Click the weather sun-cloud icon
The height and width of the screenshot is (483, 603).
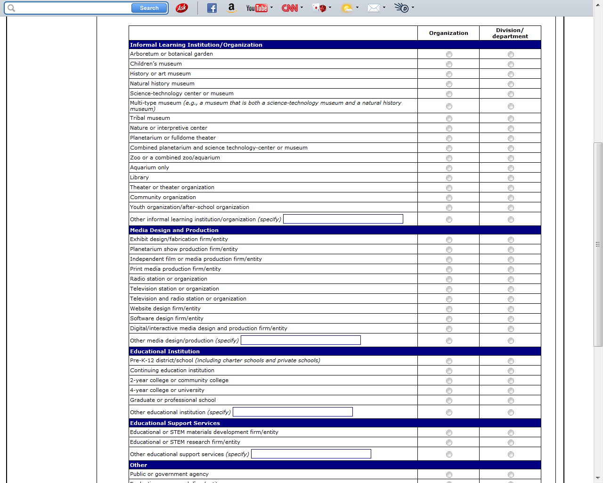pos(347,8)
